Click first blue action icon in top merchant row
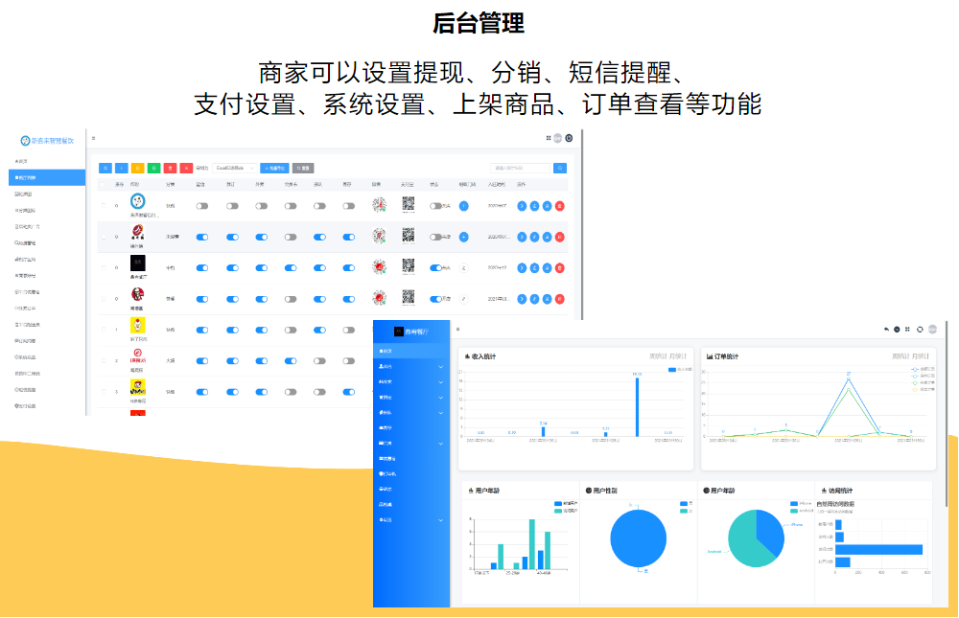The image size is (959, 618). (522, 206)
